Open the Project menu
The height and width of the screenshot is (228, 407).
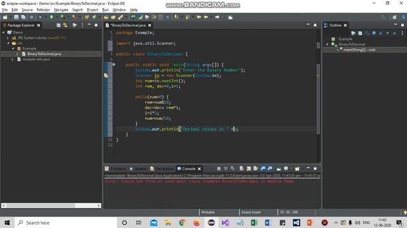click(92, 10)
